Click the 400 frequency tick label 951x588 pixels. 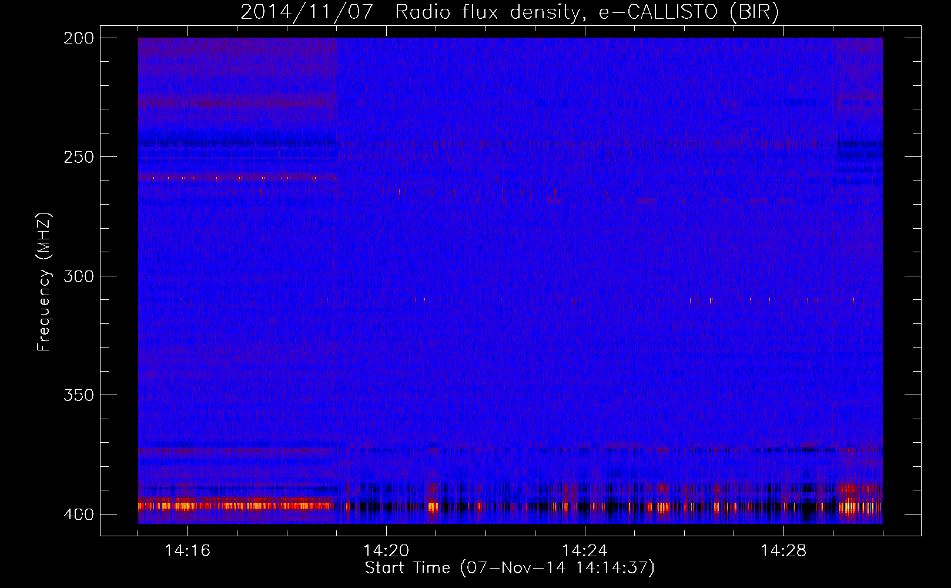[79, 514]
